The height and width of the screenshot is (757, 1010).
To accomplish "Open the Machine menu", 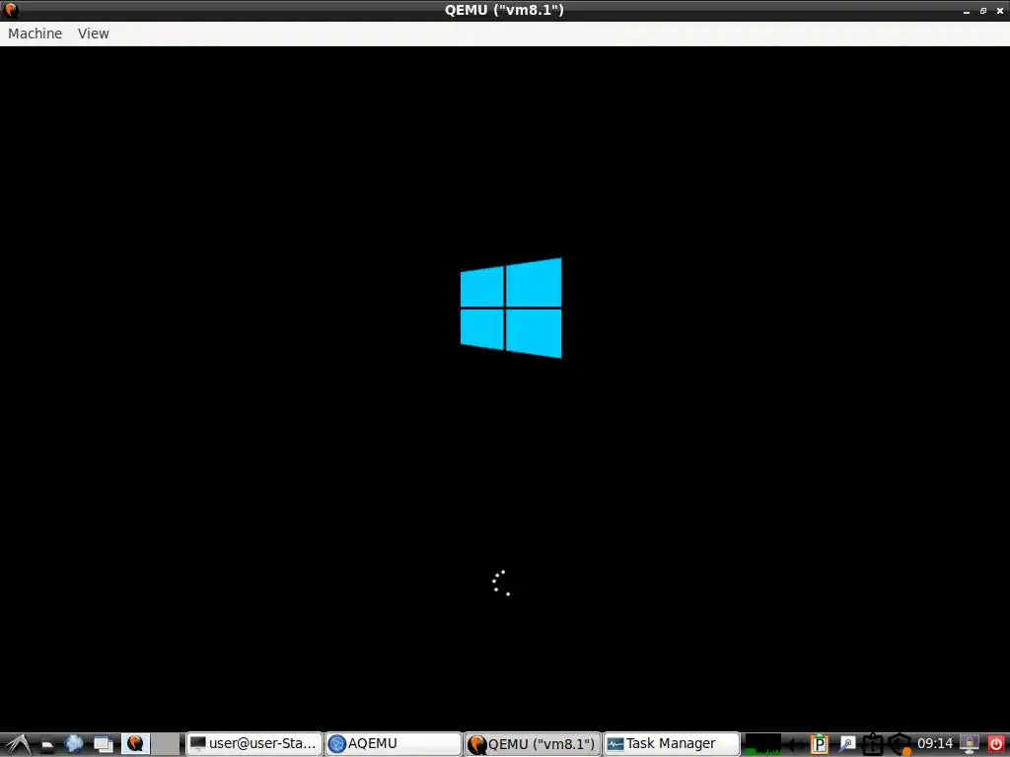I will pos(36,34).
